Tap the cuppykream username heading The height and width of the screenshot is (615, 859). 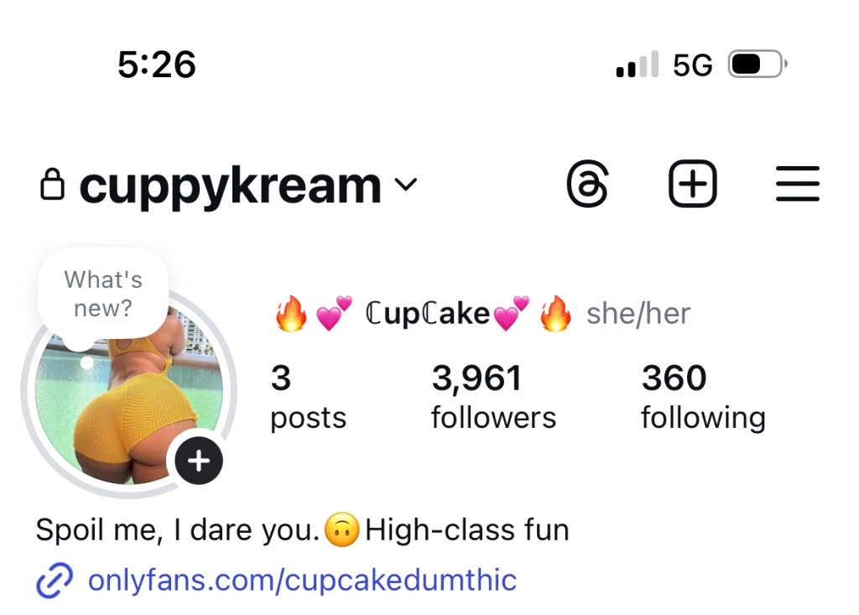click(230, 185)
